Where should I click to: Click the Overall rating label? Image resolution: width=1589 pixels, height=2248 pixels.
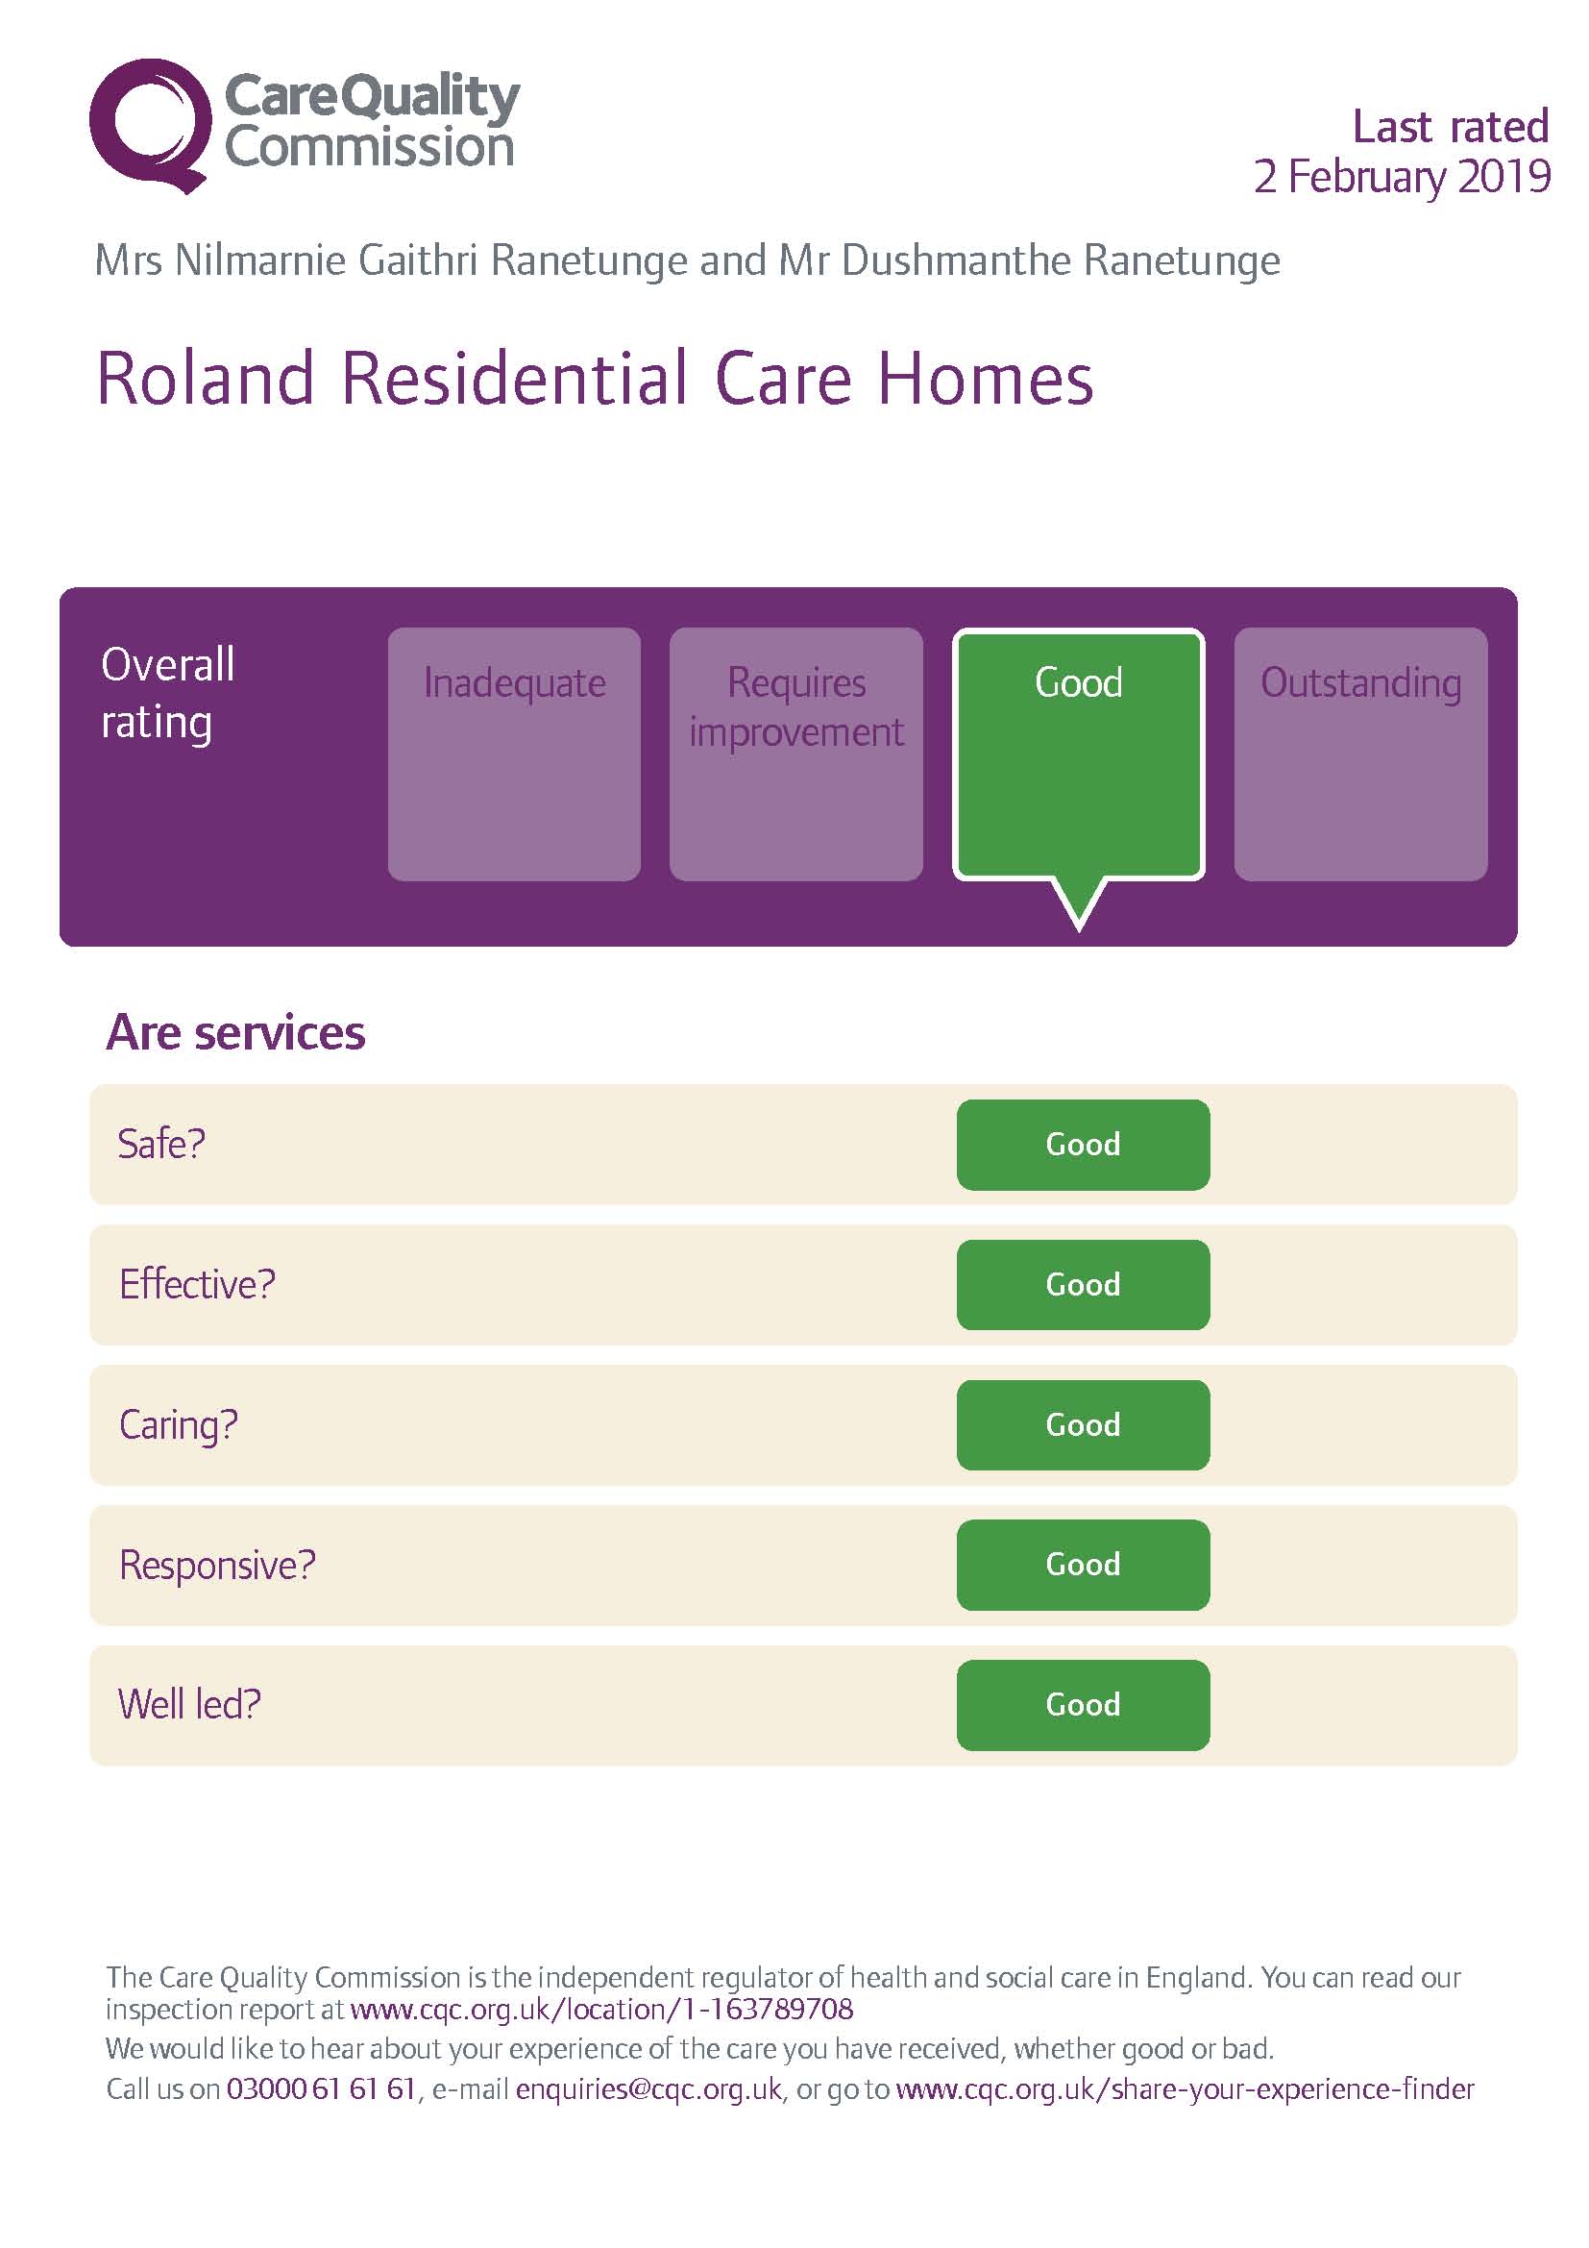click(x=167, y=692)
